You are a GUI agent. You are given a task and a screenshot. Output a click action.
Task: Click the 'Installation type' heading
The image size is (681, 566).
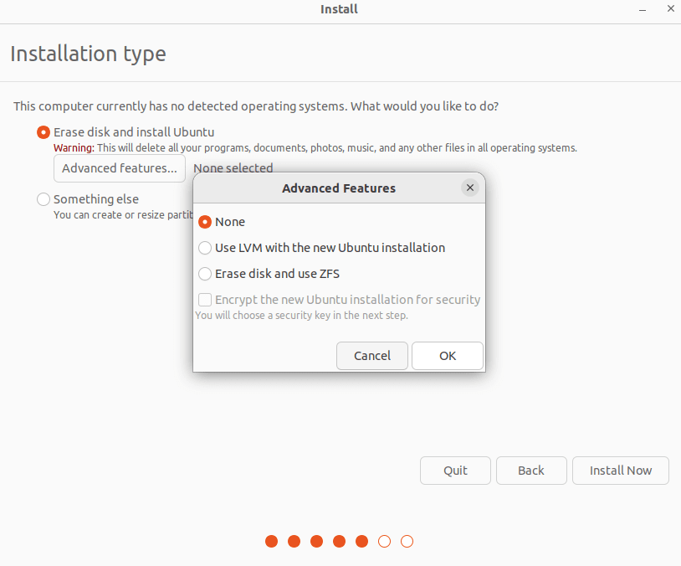coord(88,54)
